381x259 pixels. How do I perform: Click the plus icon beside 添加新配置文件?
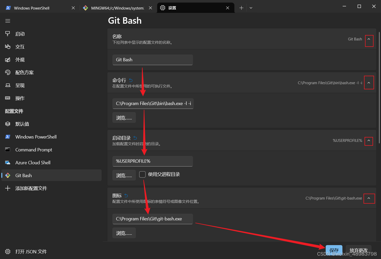pyautogui.click(x=8, y=188)
